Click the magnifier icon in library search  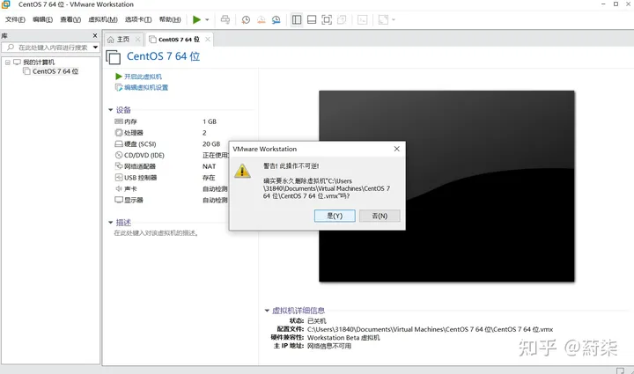pyautogui.click(x=11, y=48)
